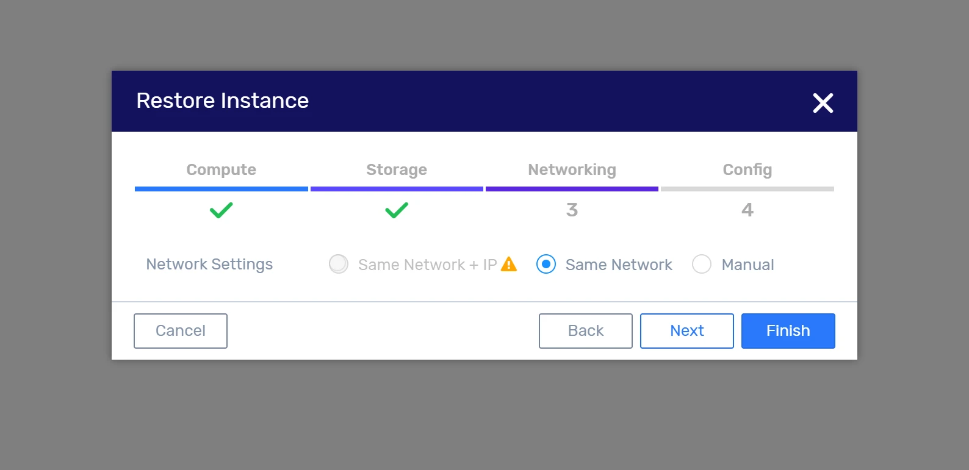This screenshot has width=969, height=470.
Task: Click the Network Settings label
Action: [x=209, y=265]
